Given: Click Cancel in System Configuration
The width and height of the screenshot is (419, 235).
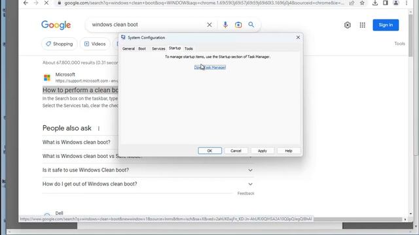Looking at the screenshot, I should pos(236,151).
